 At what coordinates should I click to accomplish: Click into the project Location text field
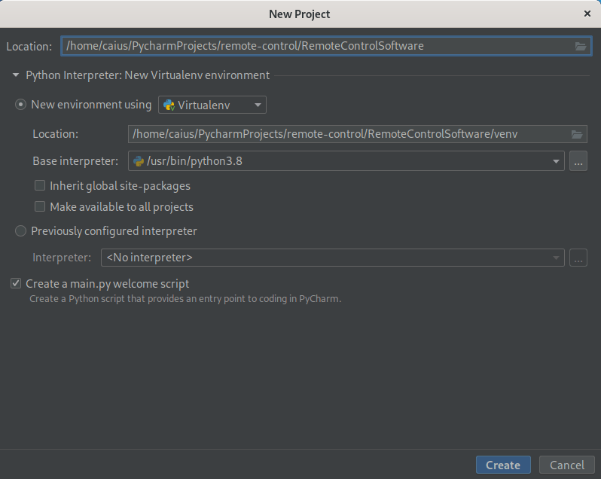(316, 46)
